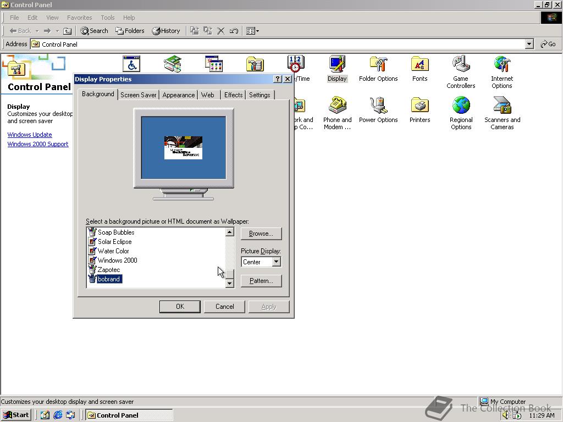
Task: Select Solar Eclipse wallpaper
Action: click(x=114, y=242)
